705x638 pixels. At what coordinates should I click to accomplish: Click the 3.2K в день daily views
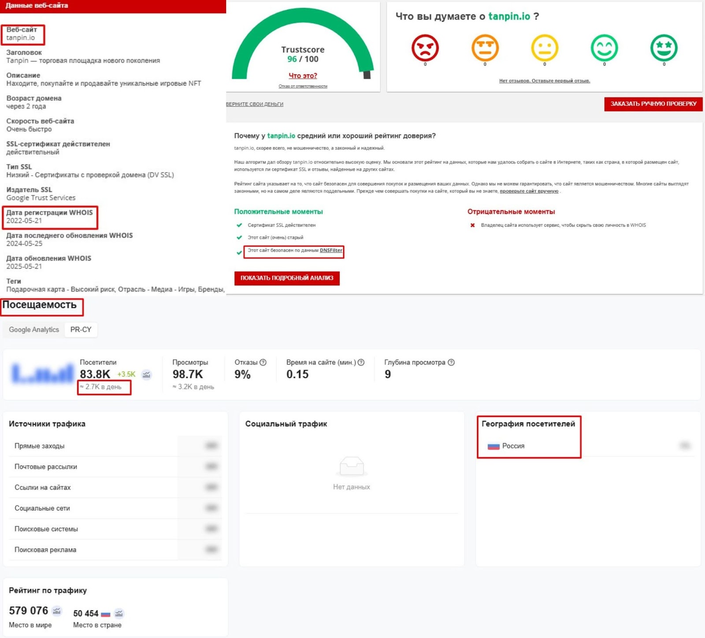click(193, 387)
